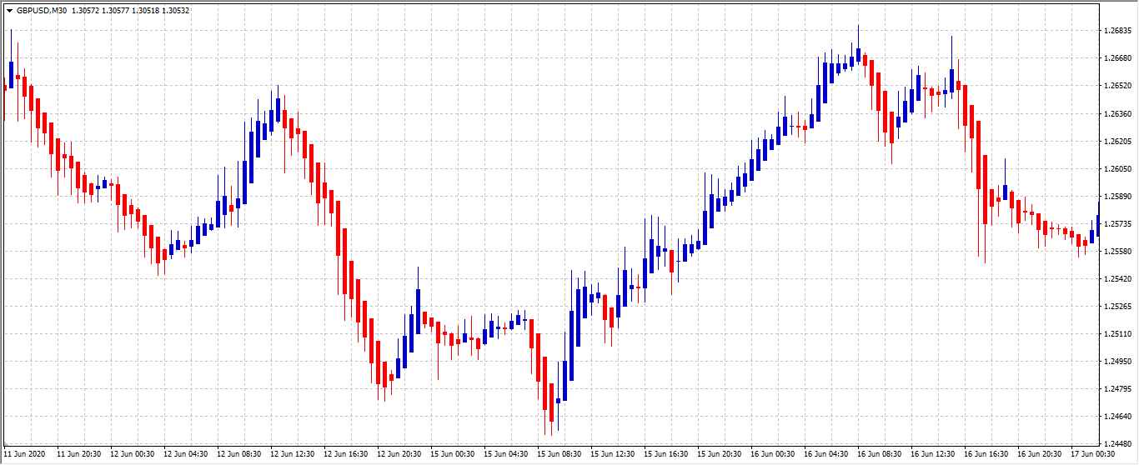This screenshot has width=1139, height=465.
Task: Click the 1.25110 price scale label
Action: pos(1116,334)
